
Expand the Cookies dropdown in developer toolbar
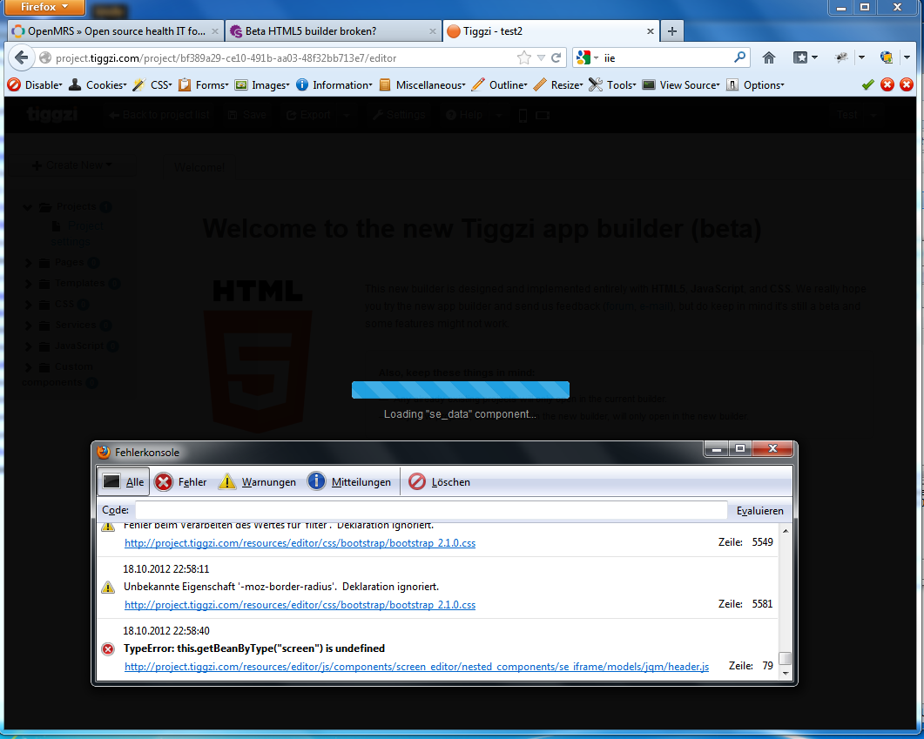pyautogui.click(x=101, y=84)
